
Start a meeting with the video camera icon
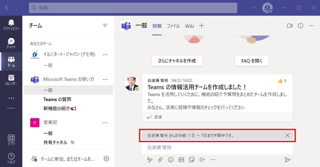290,26
